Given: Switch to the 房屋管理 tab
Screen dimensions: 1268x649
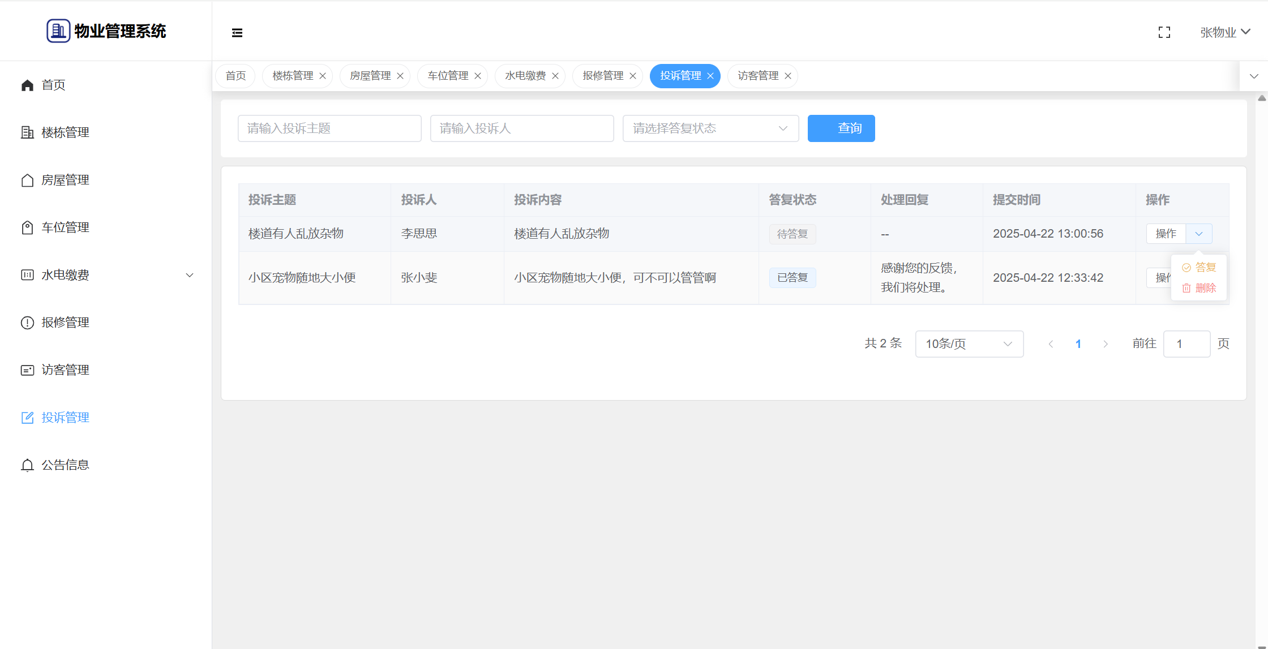Looking at the screenshot, I should click(370, 76).
